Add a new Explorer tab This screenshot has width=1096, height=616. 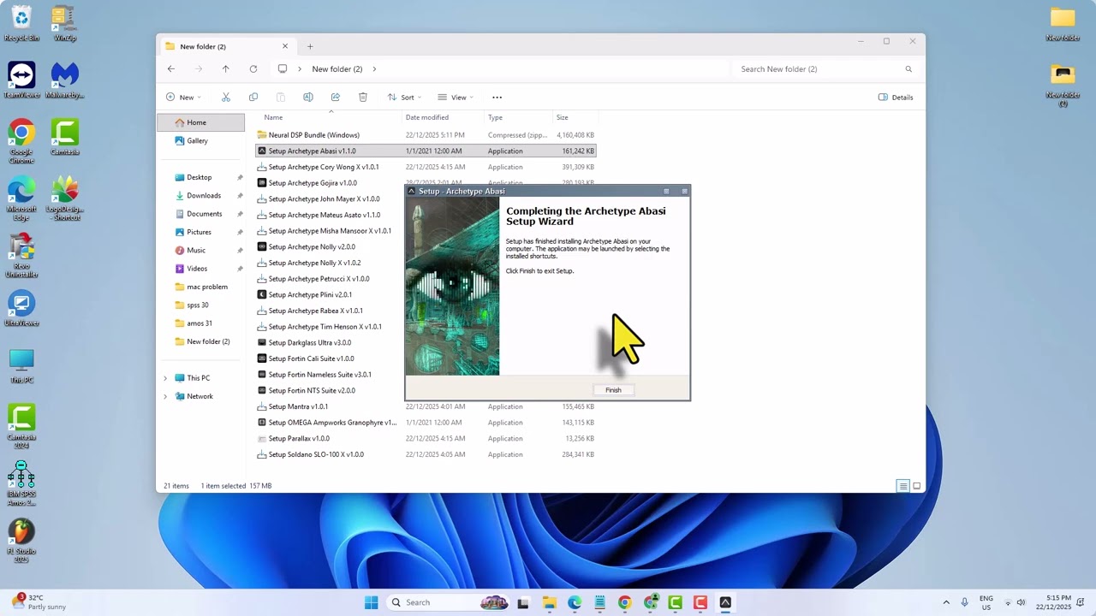pyautogui.click(x=310, y=46)
